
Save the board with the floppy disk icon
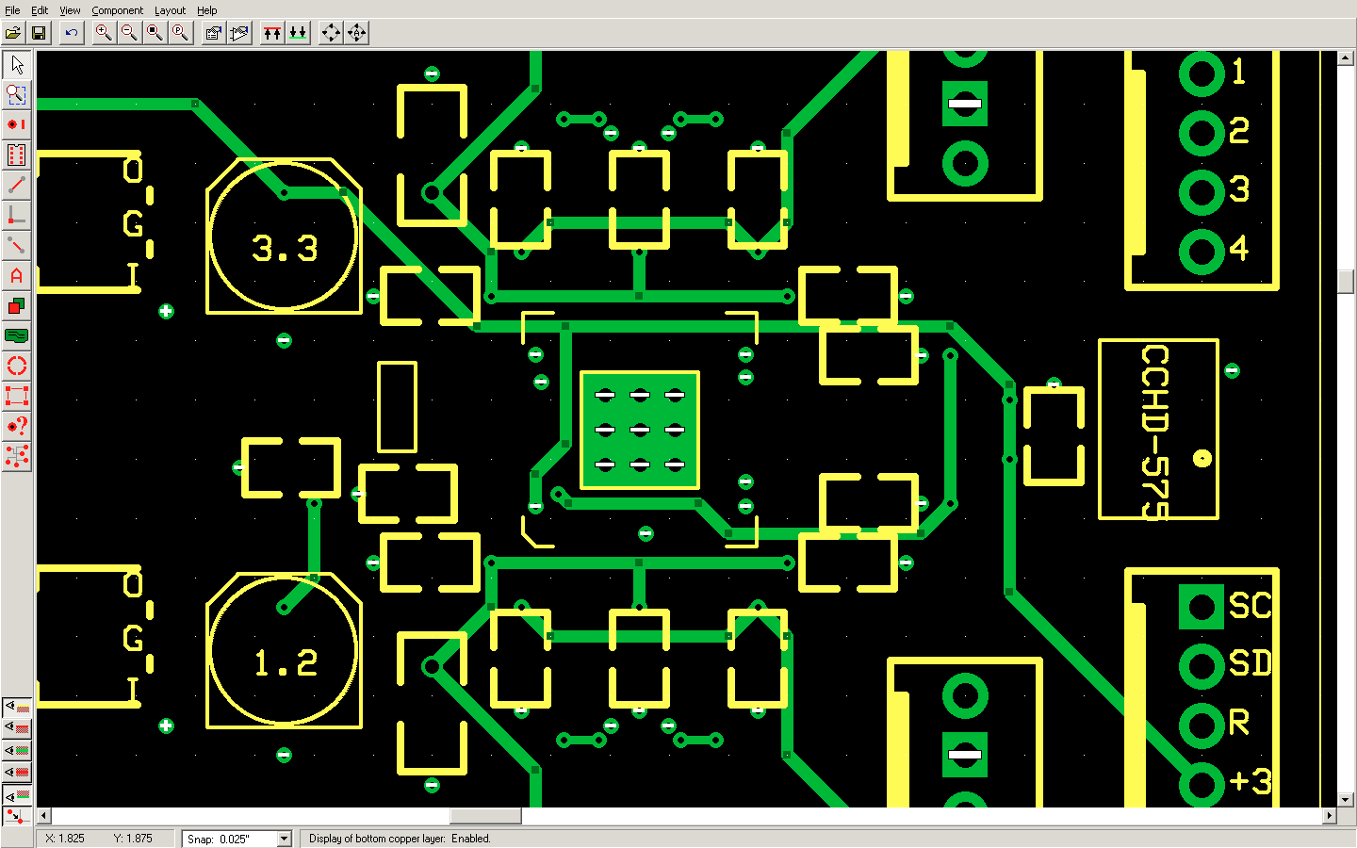click(x=39, y=33)
